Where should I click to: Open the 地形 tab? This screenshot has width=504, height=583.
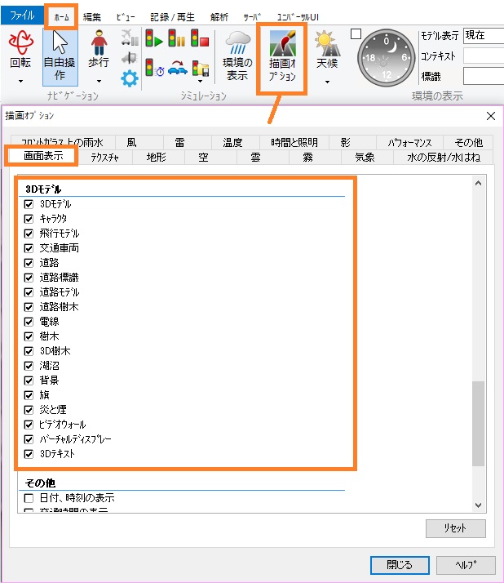tap(157, 158)
